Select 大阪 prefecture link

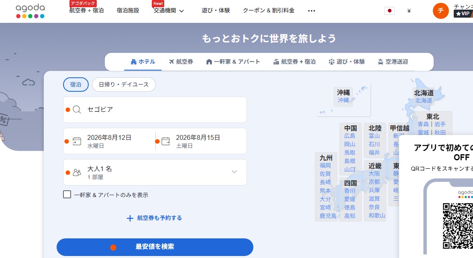[x=374, y=173]
